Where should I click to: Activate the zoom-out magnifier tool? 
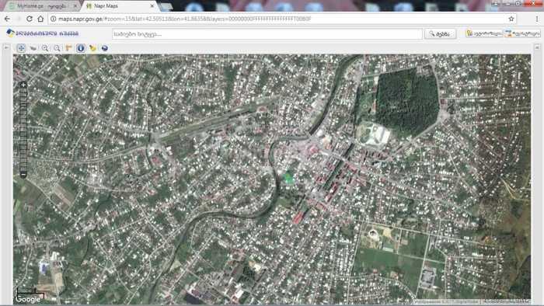[x=57, y=48]
